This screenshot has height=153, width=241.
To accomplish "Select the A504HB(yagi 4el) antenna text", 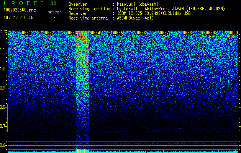I will click(135, 18).
